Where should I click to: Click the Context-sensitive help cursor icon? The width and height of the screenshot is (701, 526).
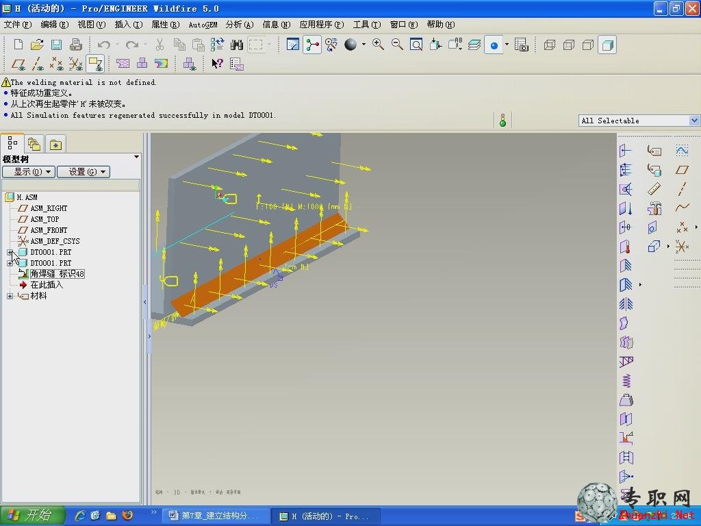pyautogui.click(x=217, y=64)
